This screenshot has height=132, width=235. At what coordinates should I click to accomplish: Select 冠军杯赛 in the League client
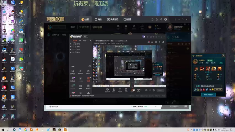(97, 27)
